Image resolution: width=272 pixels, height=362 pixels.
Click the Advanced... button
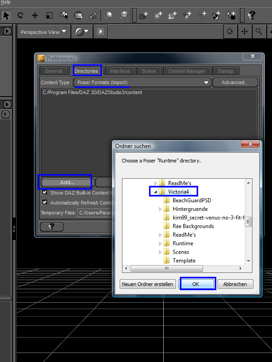coord(235,82)
